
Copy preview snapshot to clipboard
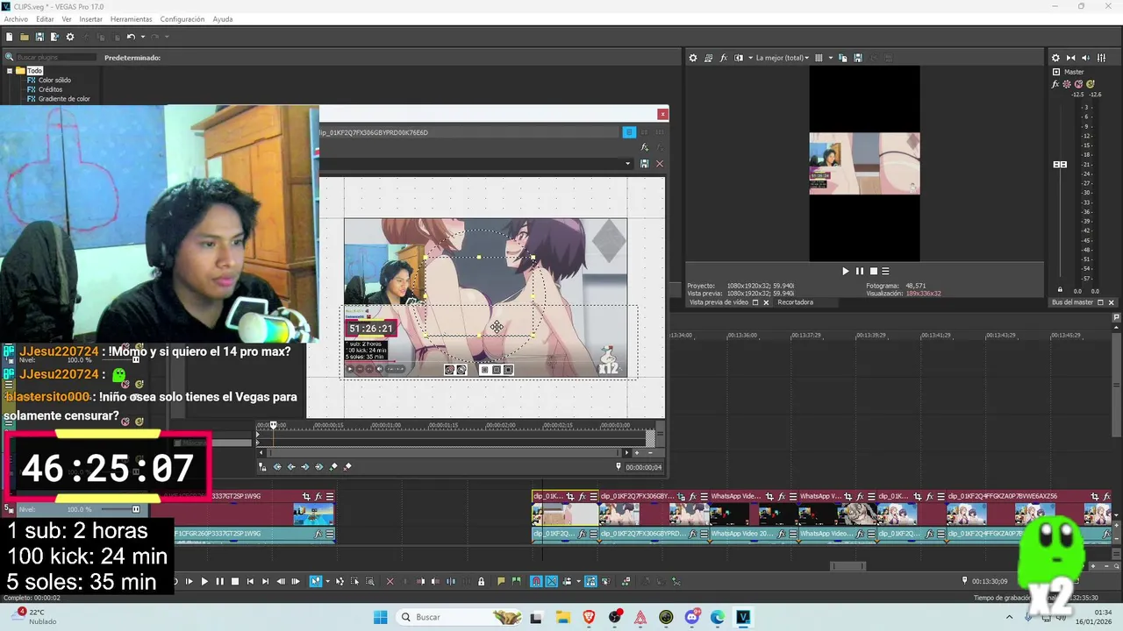[x=843, y=58]
